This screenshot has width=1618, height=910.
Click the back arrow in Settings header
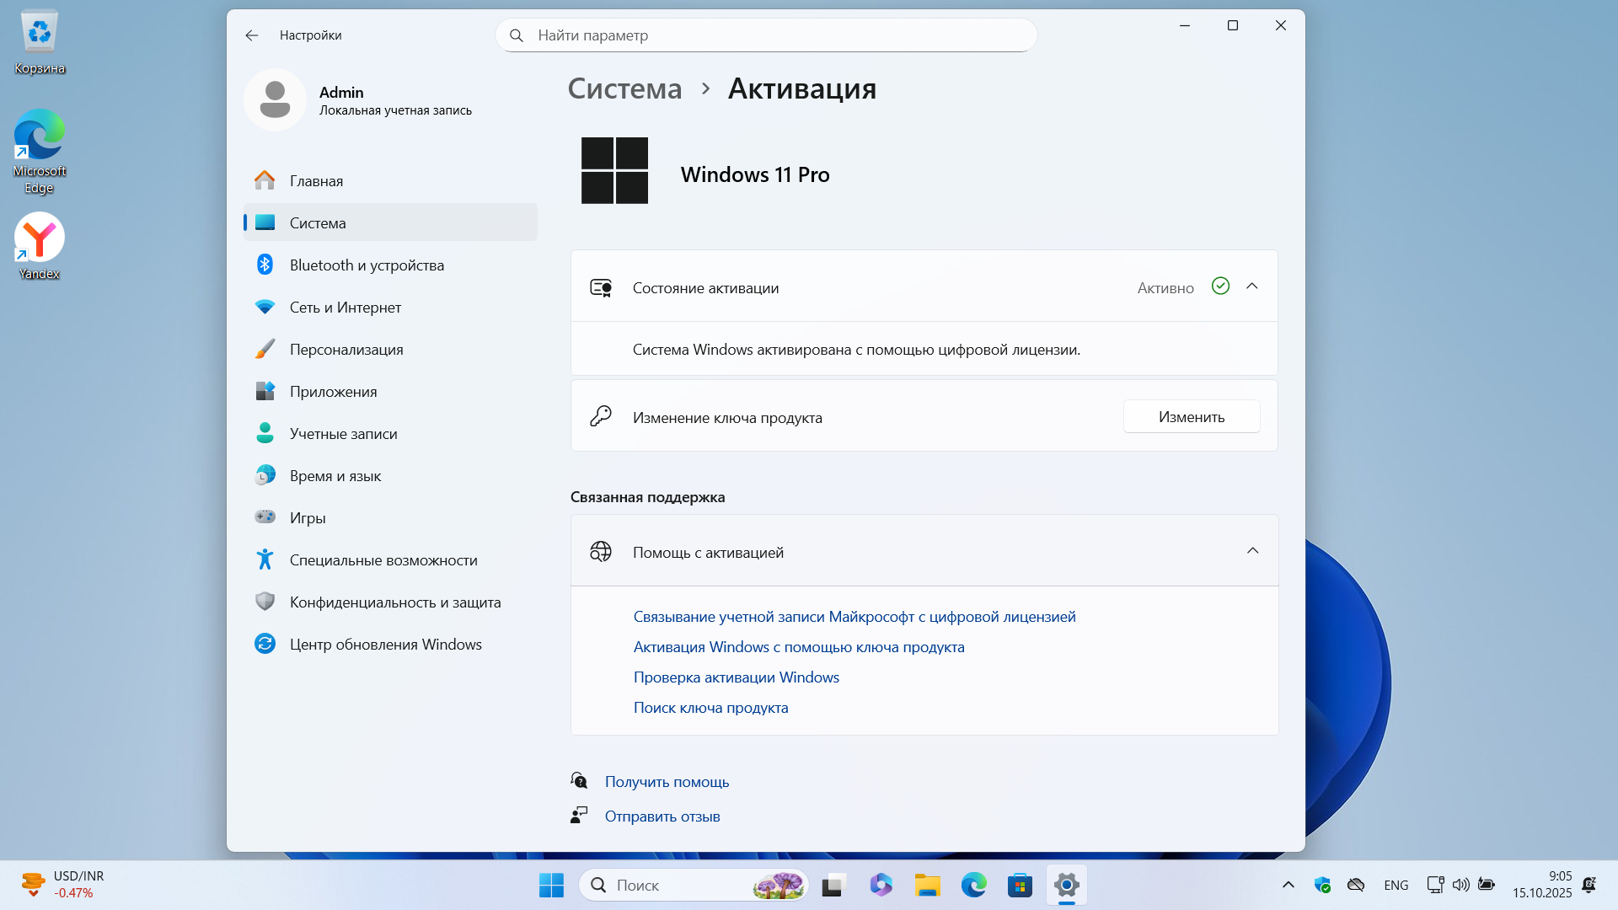tap(251, 35)
